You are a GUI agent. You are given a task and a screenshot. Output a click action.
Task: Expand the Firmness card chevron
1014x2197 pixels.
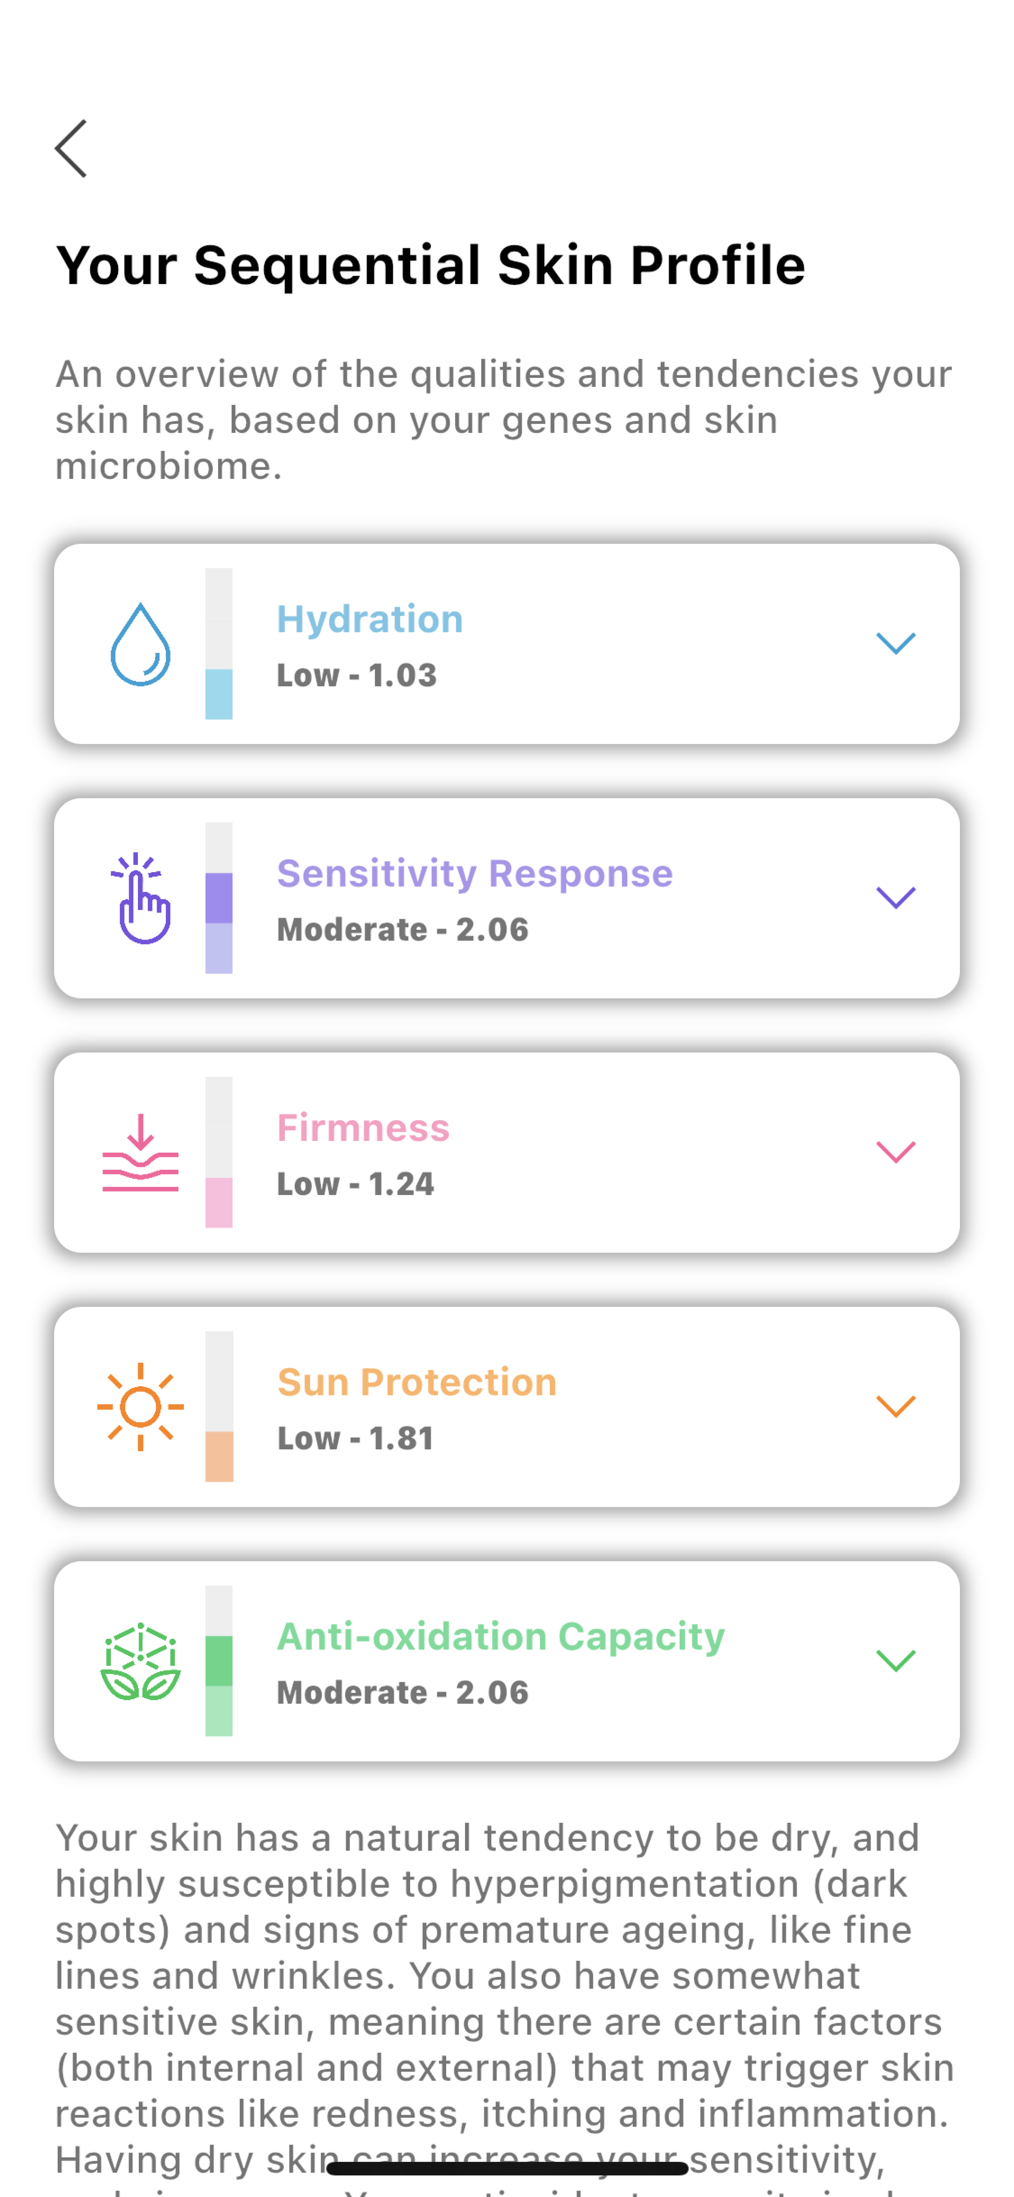click(896, 1151)
